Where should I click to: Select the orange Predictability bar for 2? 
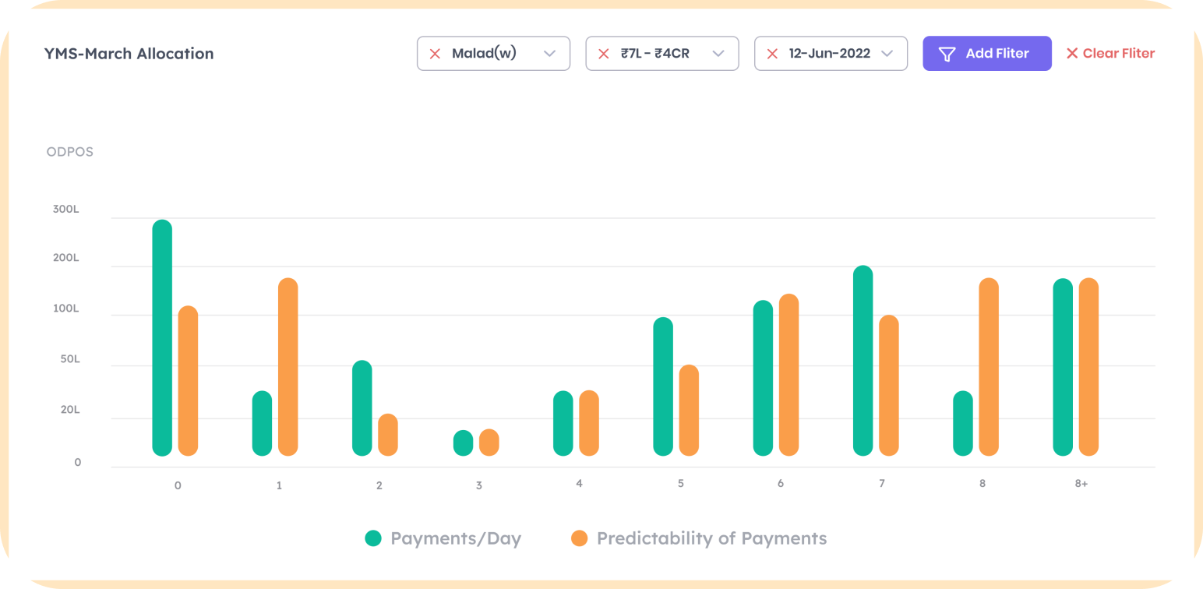[x=388, y=435]
